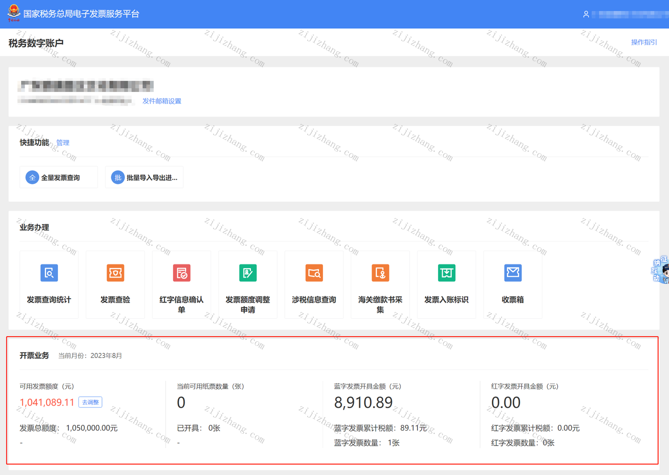Open 红字信息确认单 icon
The image size is (669, 475).
182,273
